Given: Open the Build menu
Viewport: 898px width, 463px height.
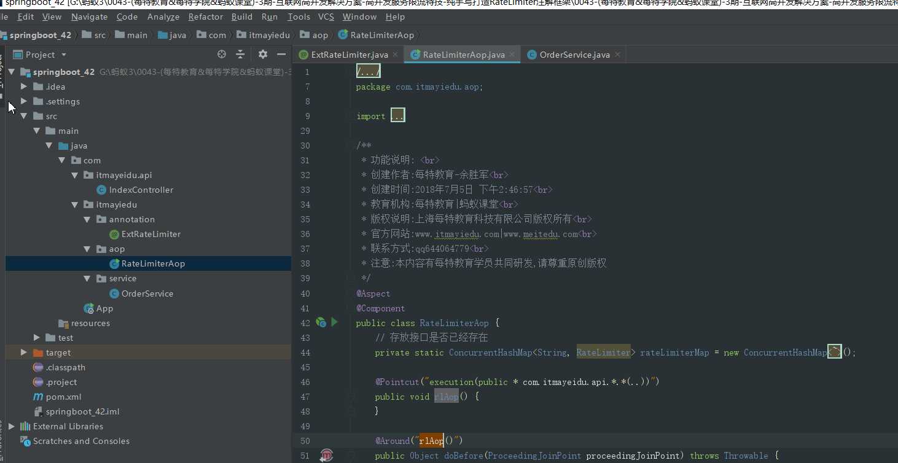Looking at the screenshot, I should tap(242, 17).
